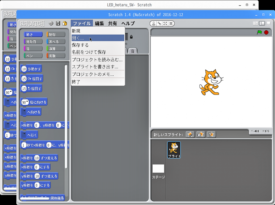Image resolution: width=275 pixels, height=205 pixels.
Task: Select the 動き block category in front window
Action: 33,35
